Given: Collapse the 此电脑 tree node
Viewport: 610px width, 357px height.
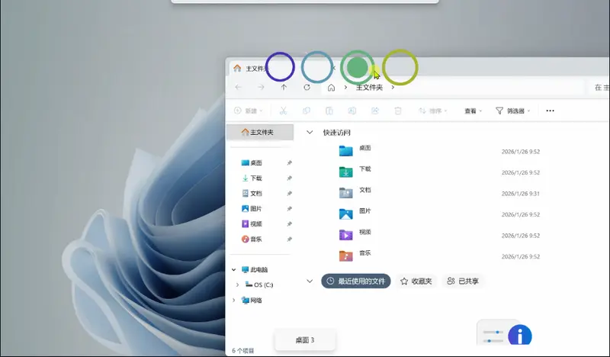Looking at the screenshot, I should (234, 269).
